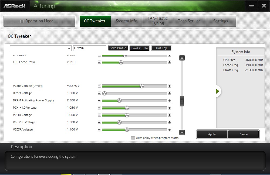The image size is (270, 175).
Task: Click the CPU Cache Ratio slider handle
Action: (x=121, y=62)
